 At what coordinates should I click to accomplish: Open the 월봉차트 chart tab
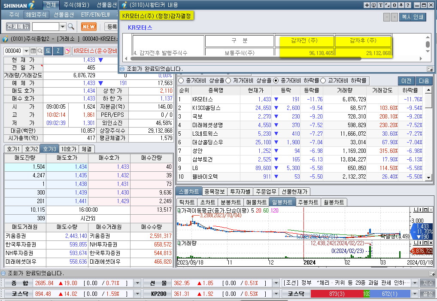tap(334, 202)
